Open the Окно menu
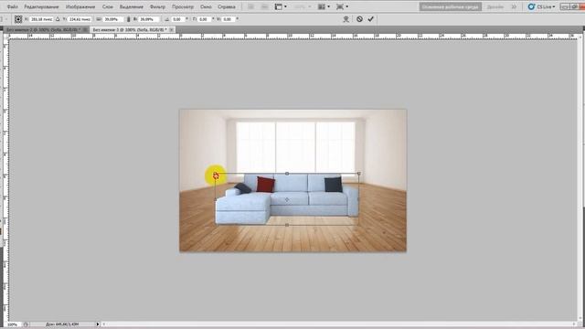Screen dimensions: 585x329 (x=206, y=6)
